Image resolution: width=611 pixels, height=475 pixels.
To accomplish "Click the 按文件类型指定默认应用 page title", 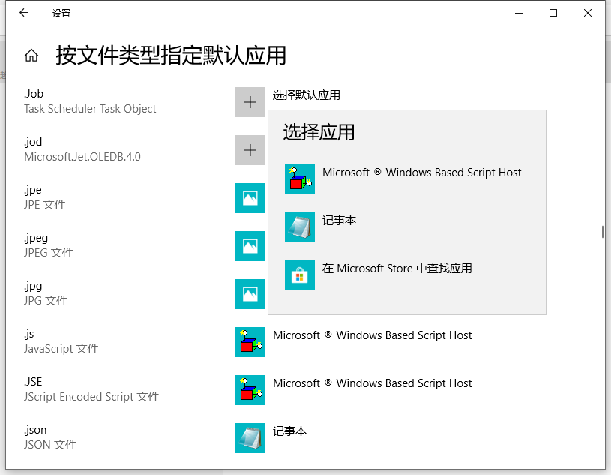I will tap(171, 55).
